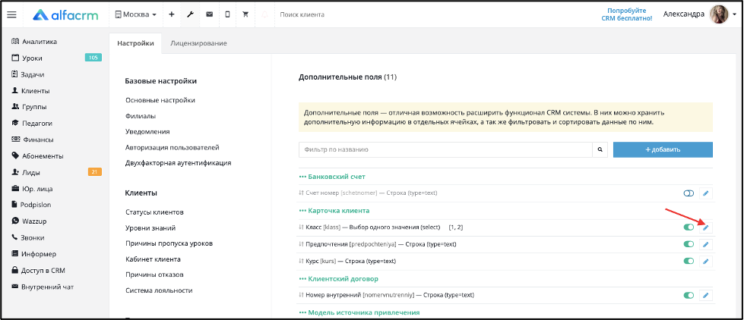Image resolution: width=744 pixels, height=320 pixels.
Task: Open the Москва branch dropdown
Action: coord(136,14)
